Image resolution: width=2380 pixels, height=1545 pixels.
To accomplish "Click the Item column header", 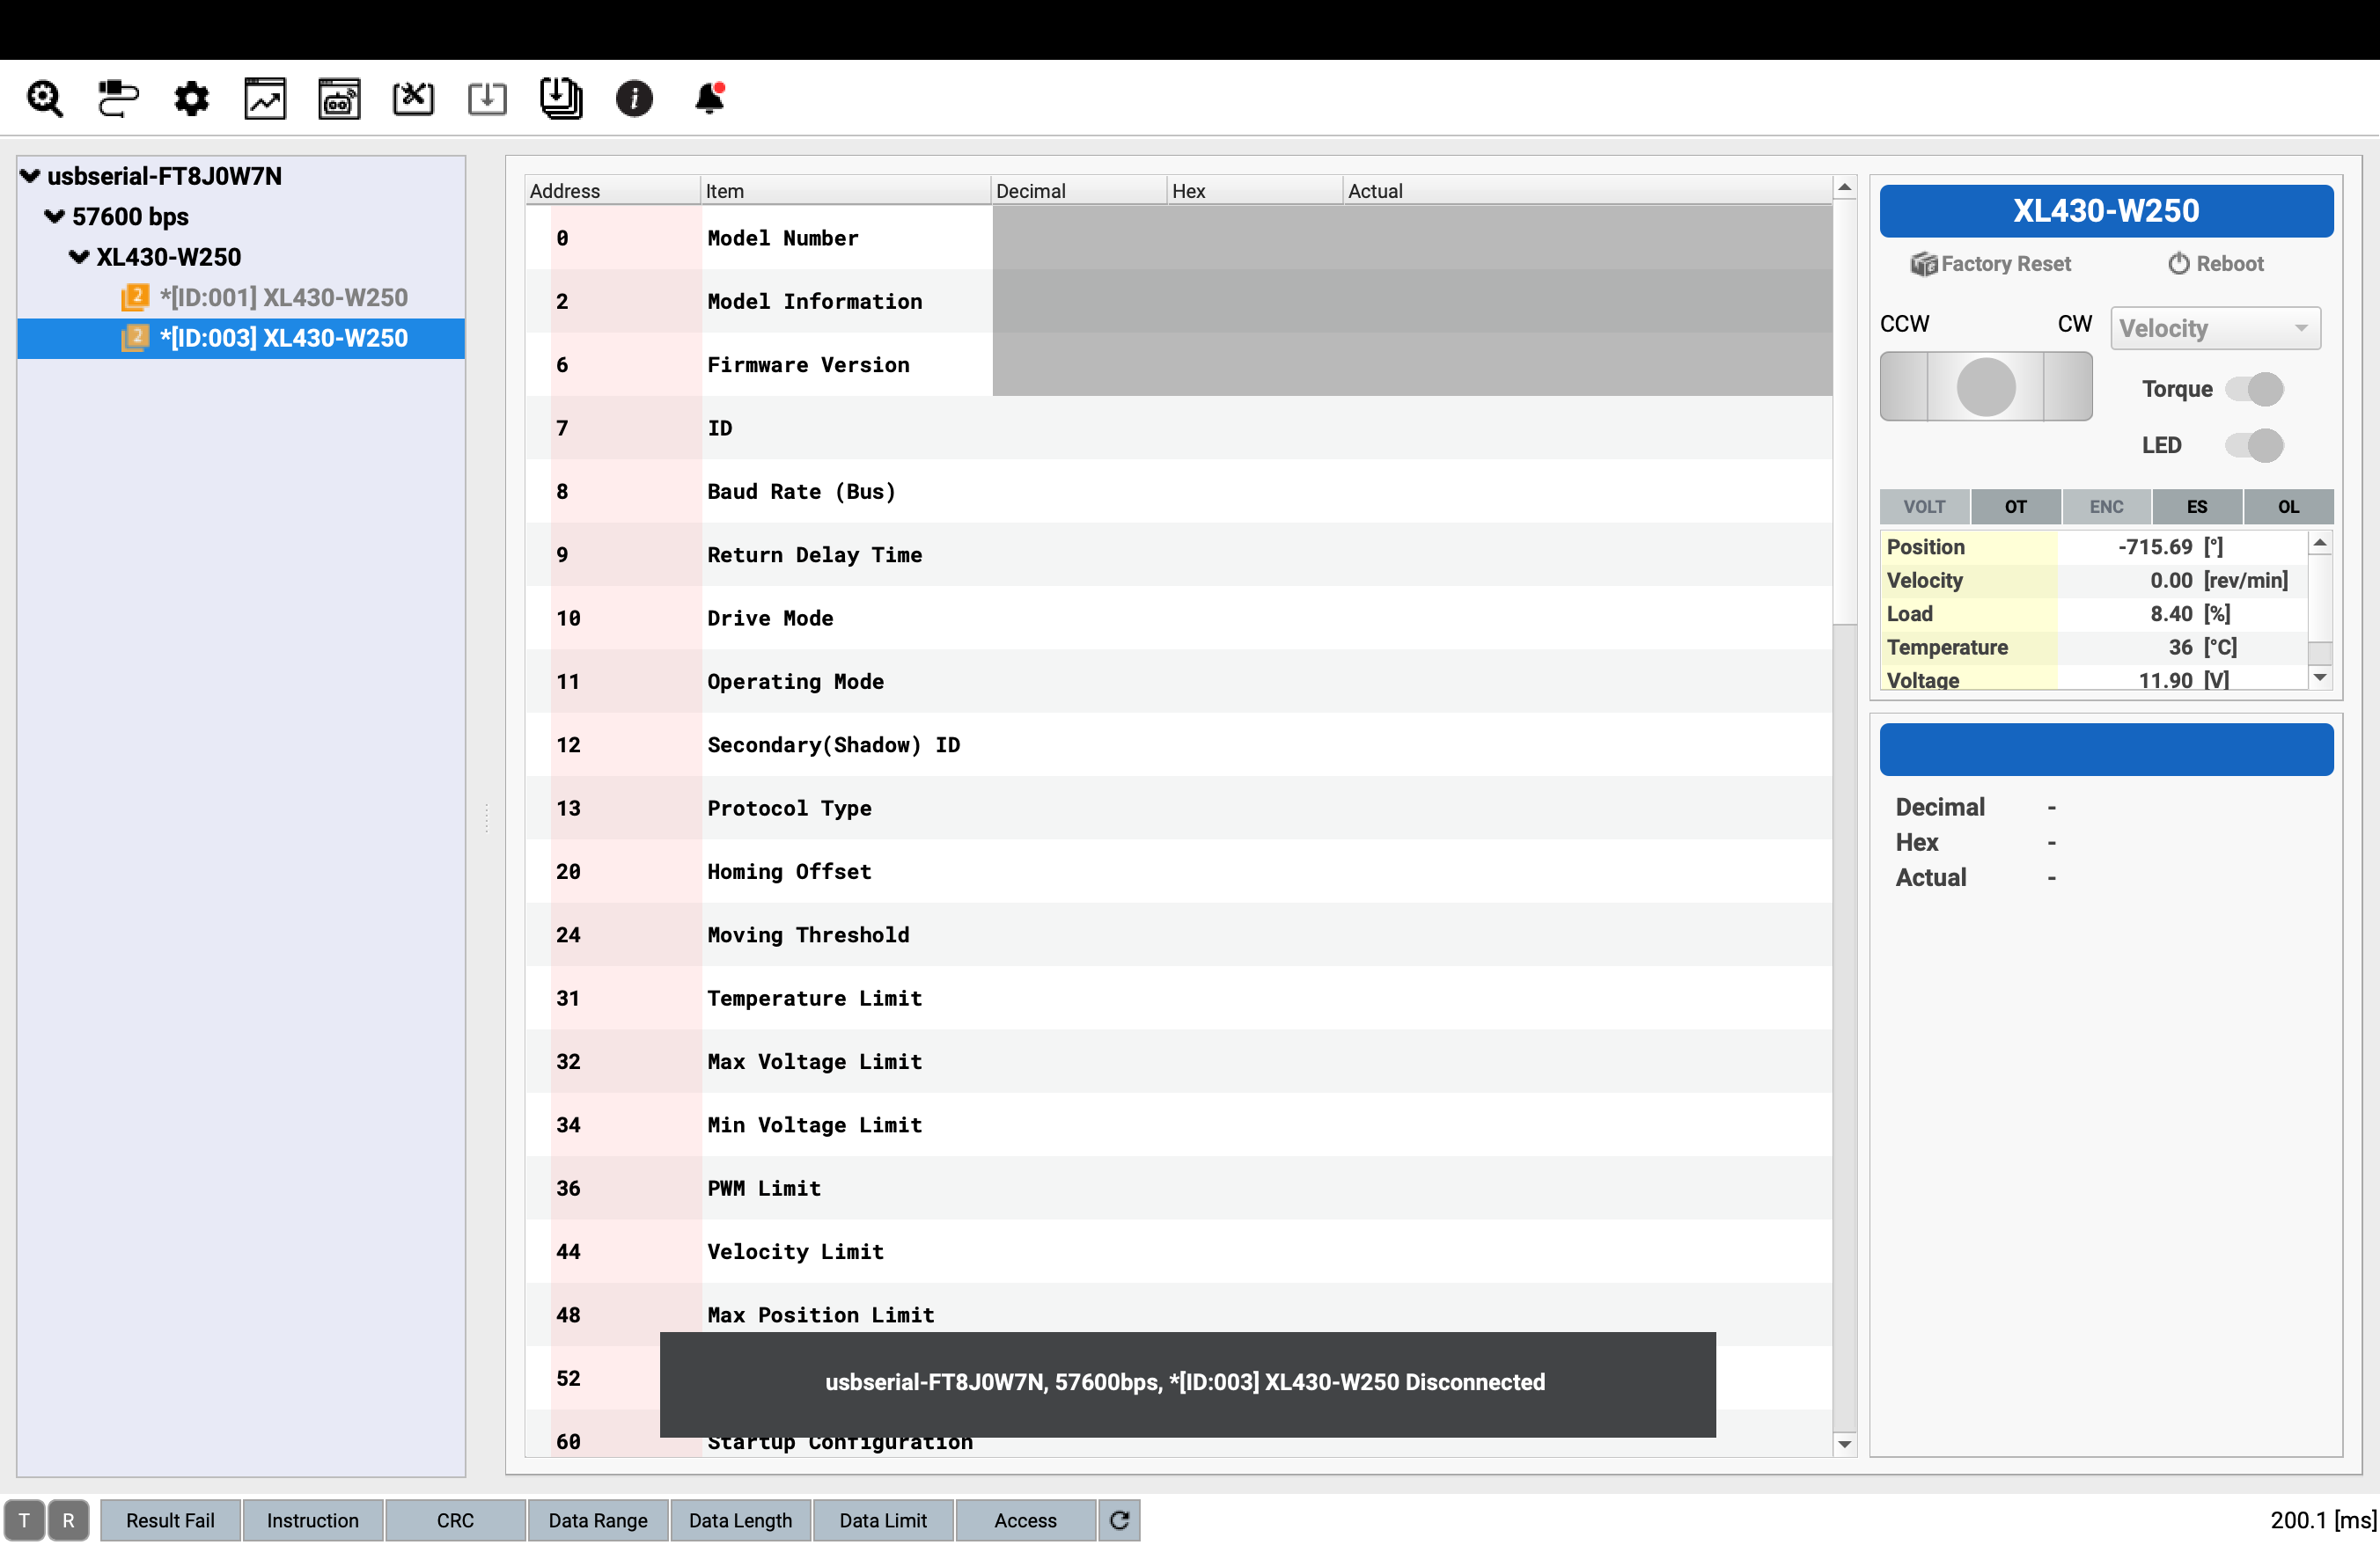I will (846, 191).
